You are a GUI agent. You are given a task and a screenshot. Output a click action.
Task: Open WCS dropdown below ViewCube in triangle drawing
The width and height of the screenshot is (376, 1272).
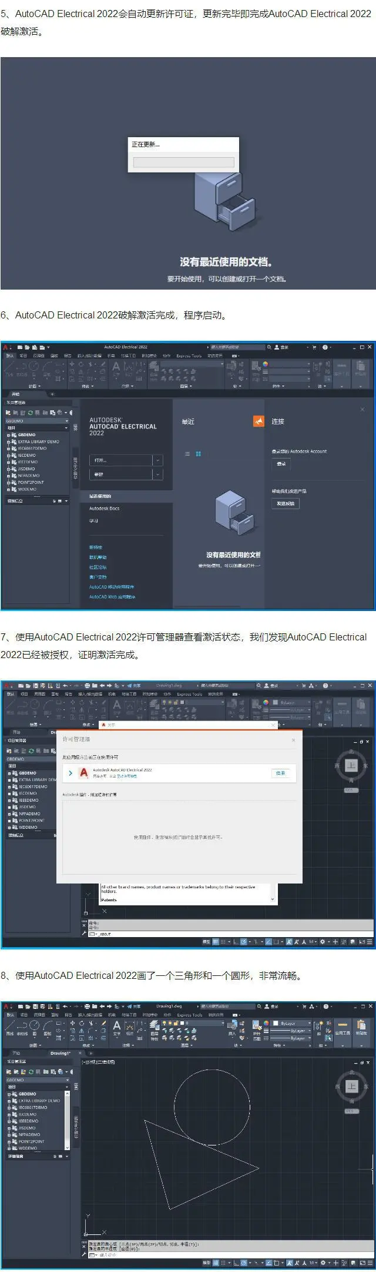pyautogui.click(x=351, y=1111)
